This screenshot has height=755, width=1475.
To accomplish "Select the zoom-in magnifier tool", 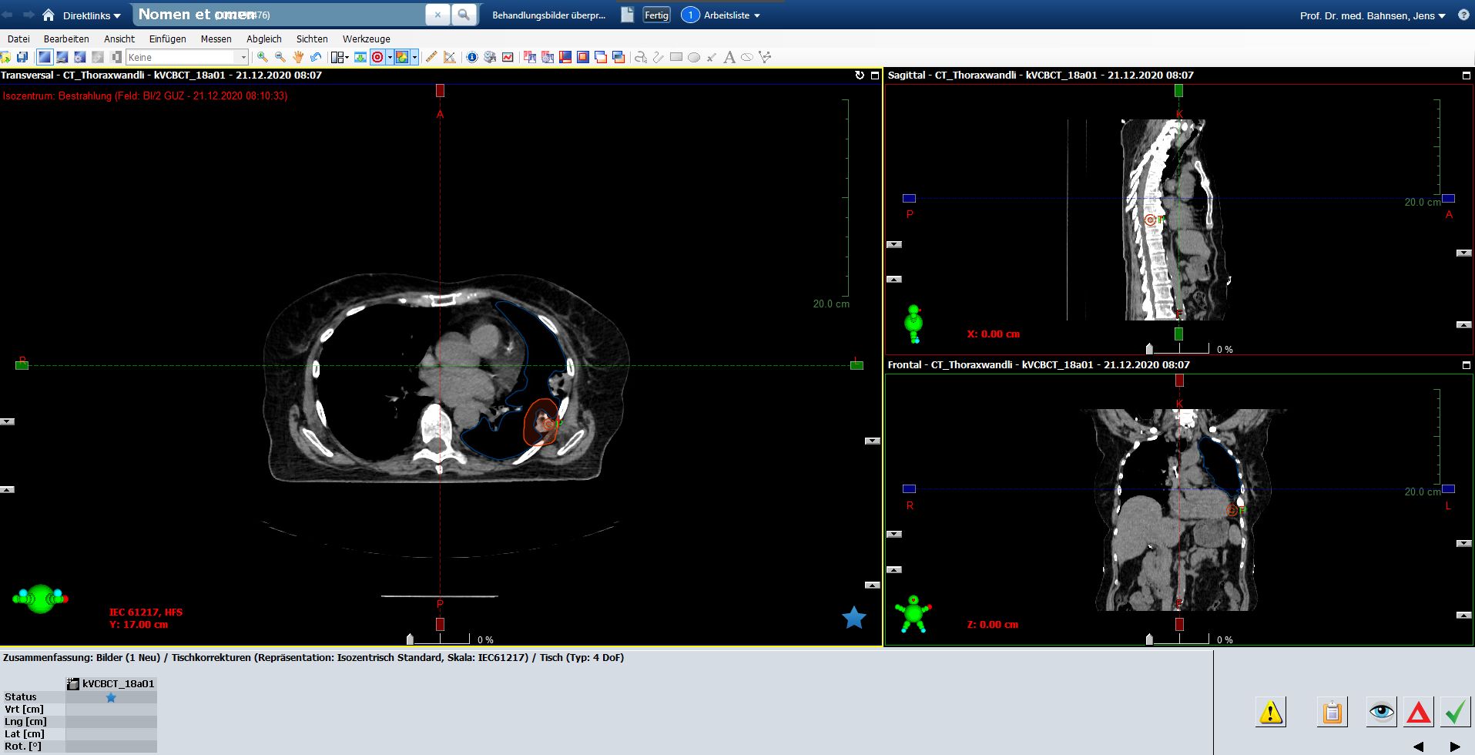I will (x=261, y=57).
